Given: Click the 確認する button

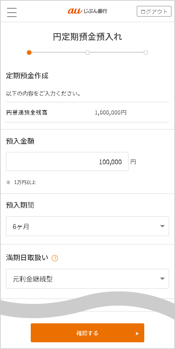Looking at the screenshot, I should point(87,333).
